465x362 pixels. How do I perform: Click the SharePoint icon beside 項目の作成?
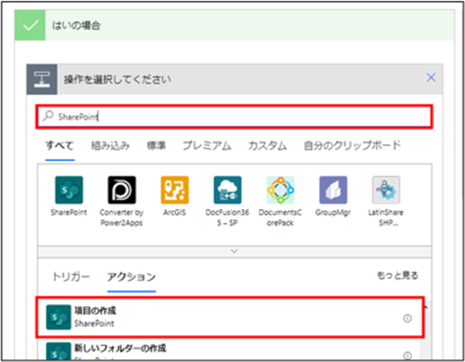coord(58,317)
